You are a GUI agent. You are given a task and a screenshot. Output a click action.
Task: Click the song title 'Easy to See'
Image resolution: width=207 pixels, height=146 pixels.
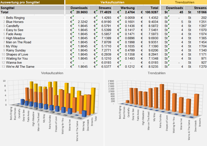tap(14, 30)
